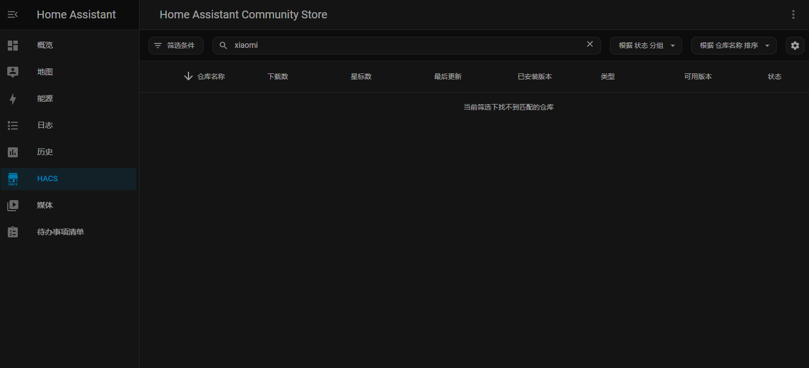Click the 状态 column header

[x=775, y=77]
